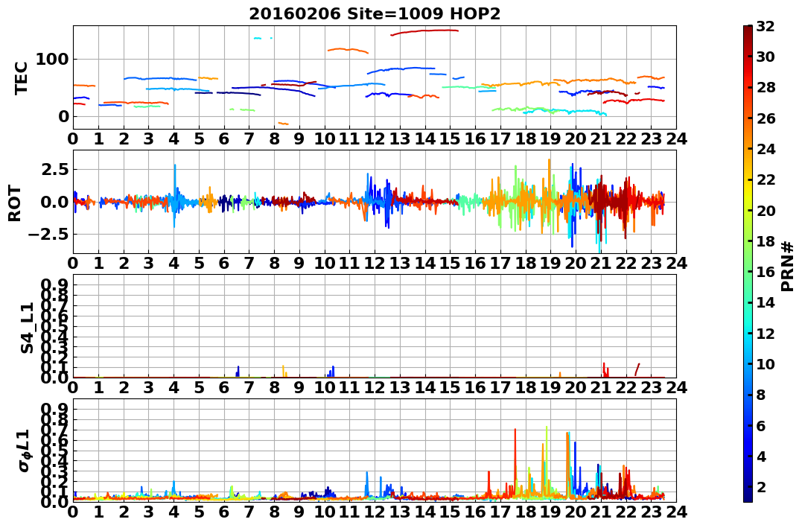Click hour 4 tick below the ROT panel
Screen dimensions: 802x528
[x=174, y=263]
